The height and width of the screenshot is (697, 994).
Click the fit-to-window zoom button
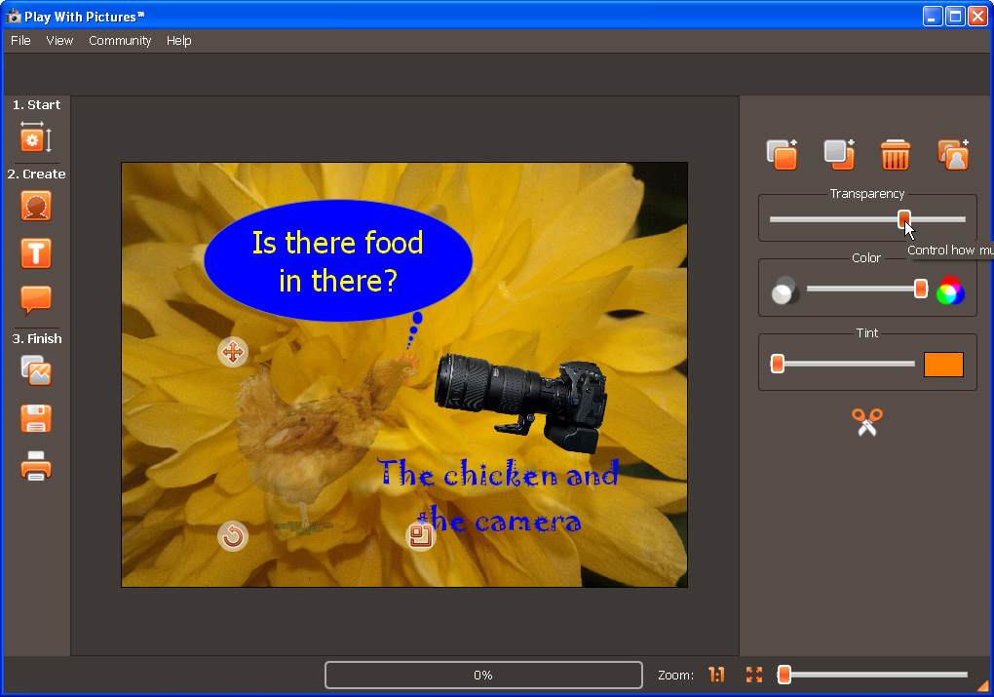pyautogui.click(x=754, y=675)
